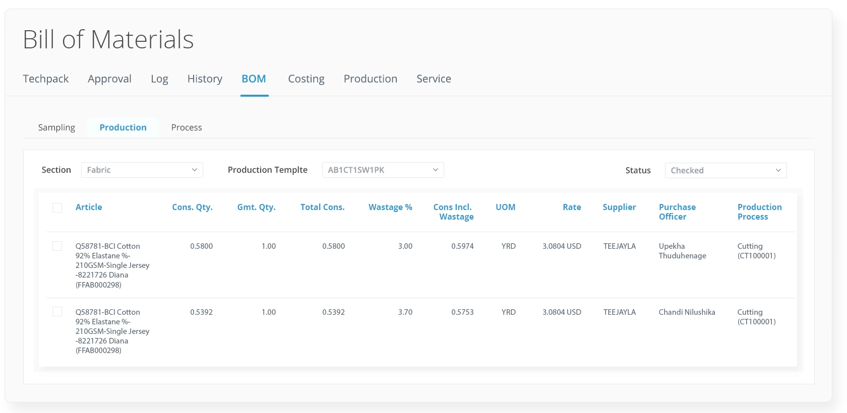Select the Sampling sub-tab

pyautogui.click(x=56, y=128)
